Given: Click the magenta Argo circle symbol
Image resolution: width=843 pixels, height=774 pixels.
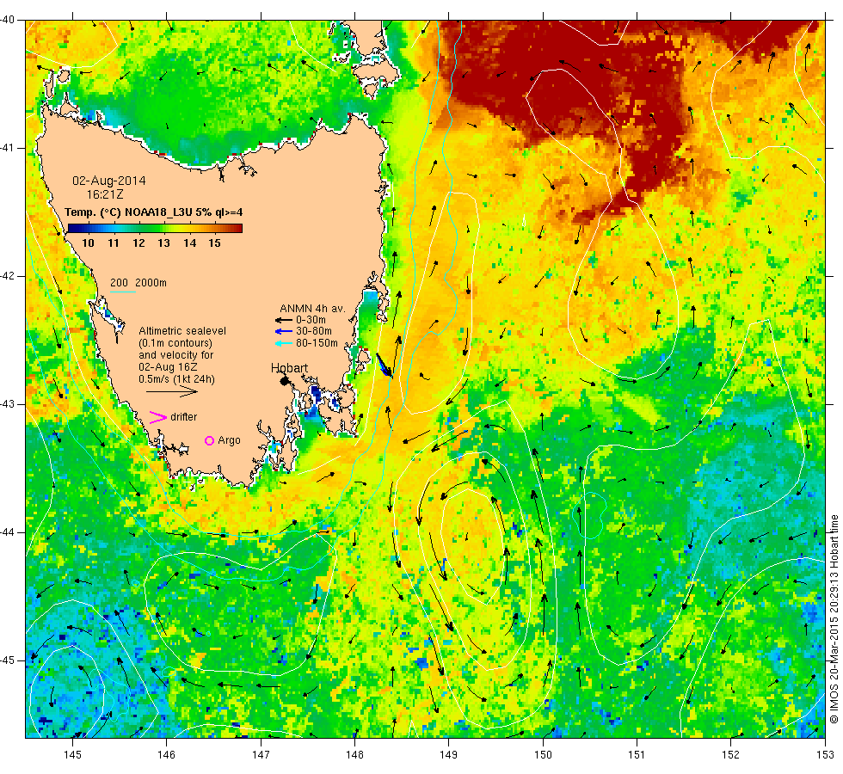Looking at the screenshot, I should [x=210, y=440].
